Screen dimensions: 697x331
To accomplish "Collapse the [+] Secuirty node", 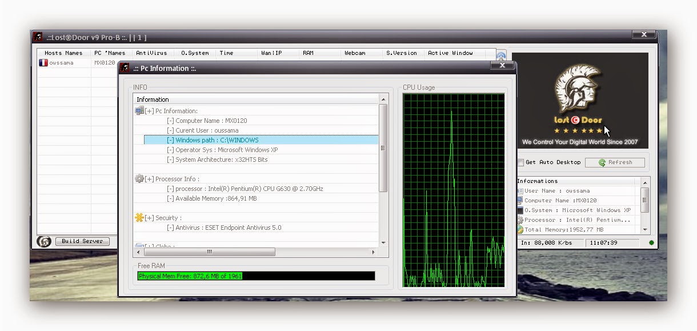I will pyautogui.click(x=149, y=218).
